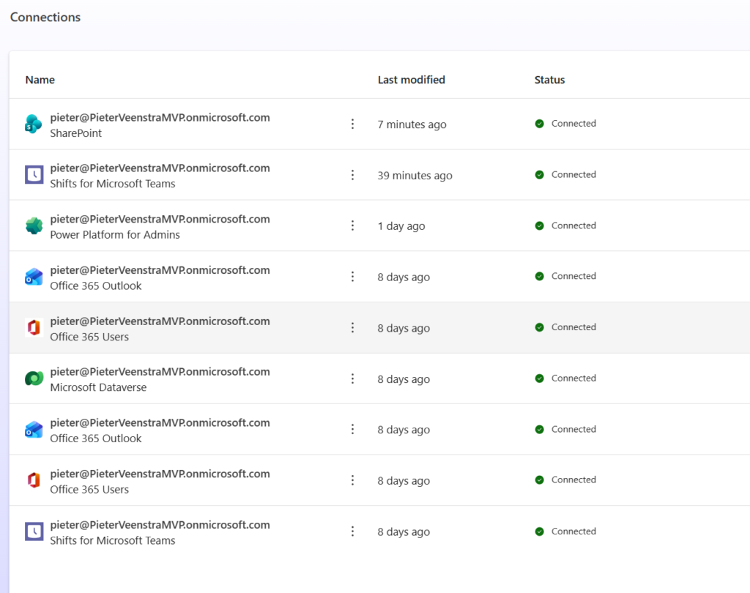Click Outlook icon below the Dataverse row

pos(34,430)
